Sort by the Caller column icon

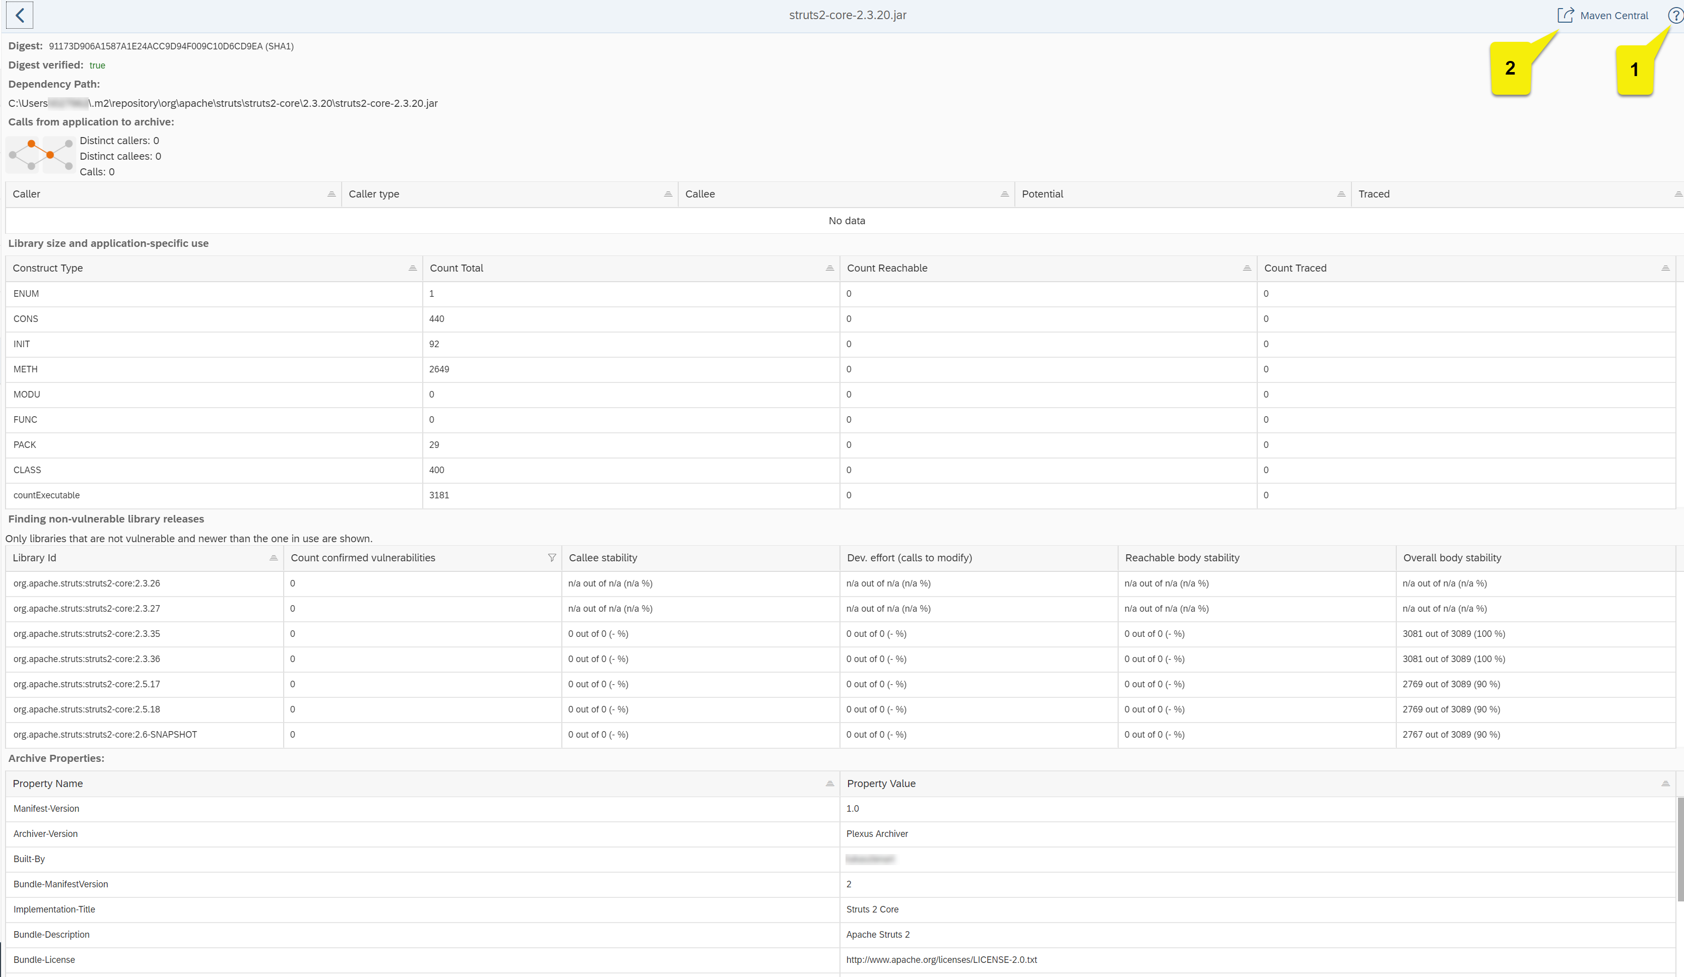point(331,194)
